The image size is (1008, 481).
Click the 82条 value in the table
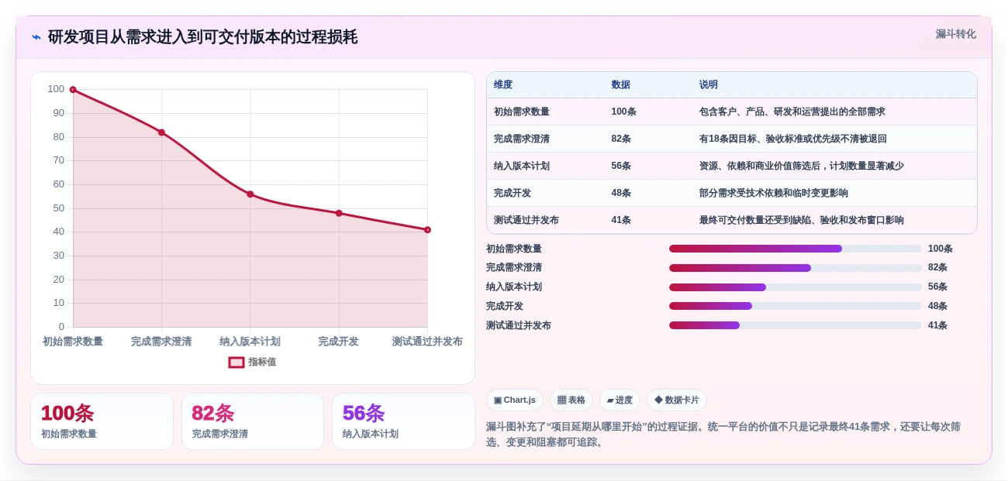[x=621, y=139]
